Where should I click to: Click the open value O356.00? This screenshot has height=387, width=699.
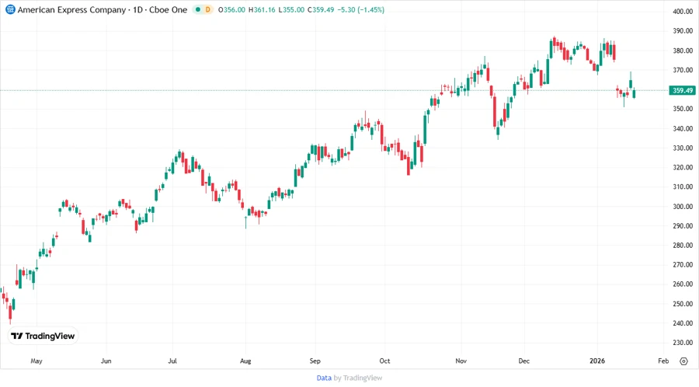[x=231, y=10]
